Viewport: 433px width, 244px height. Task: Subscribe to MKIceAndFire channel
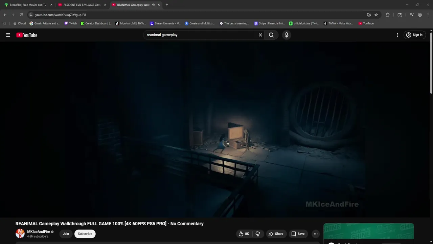point(85,234)
